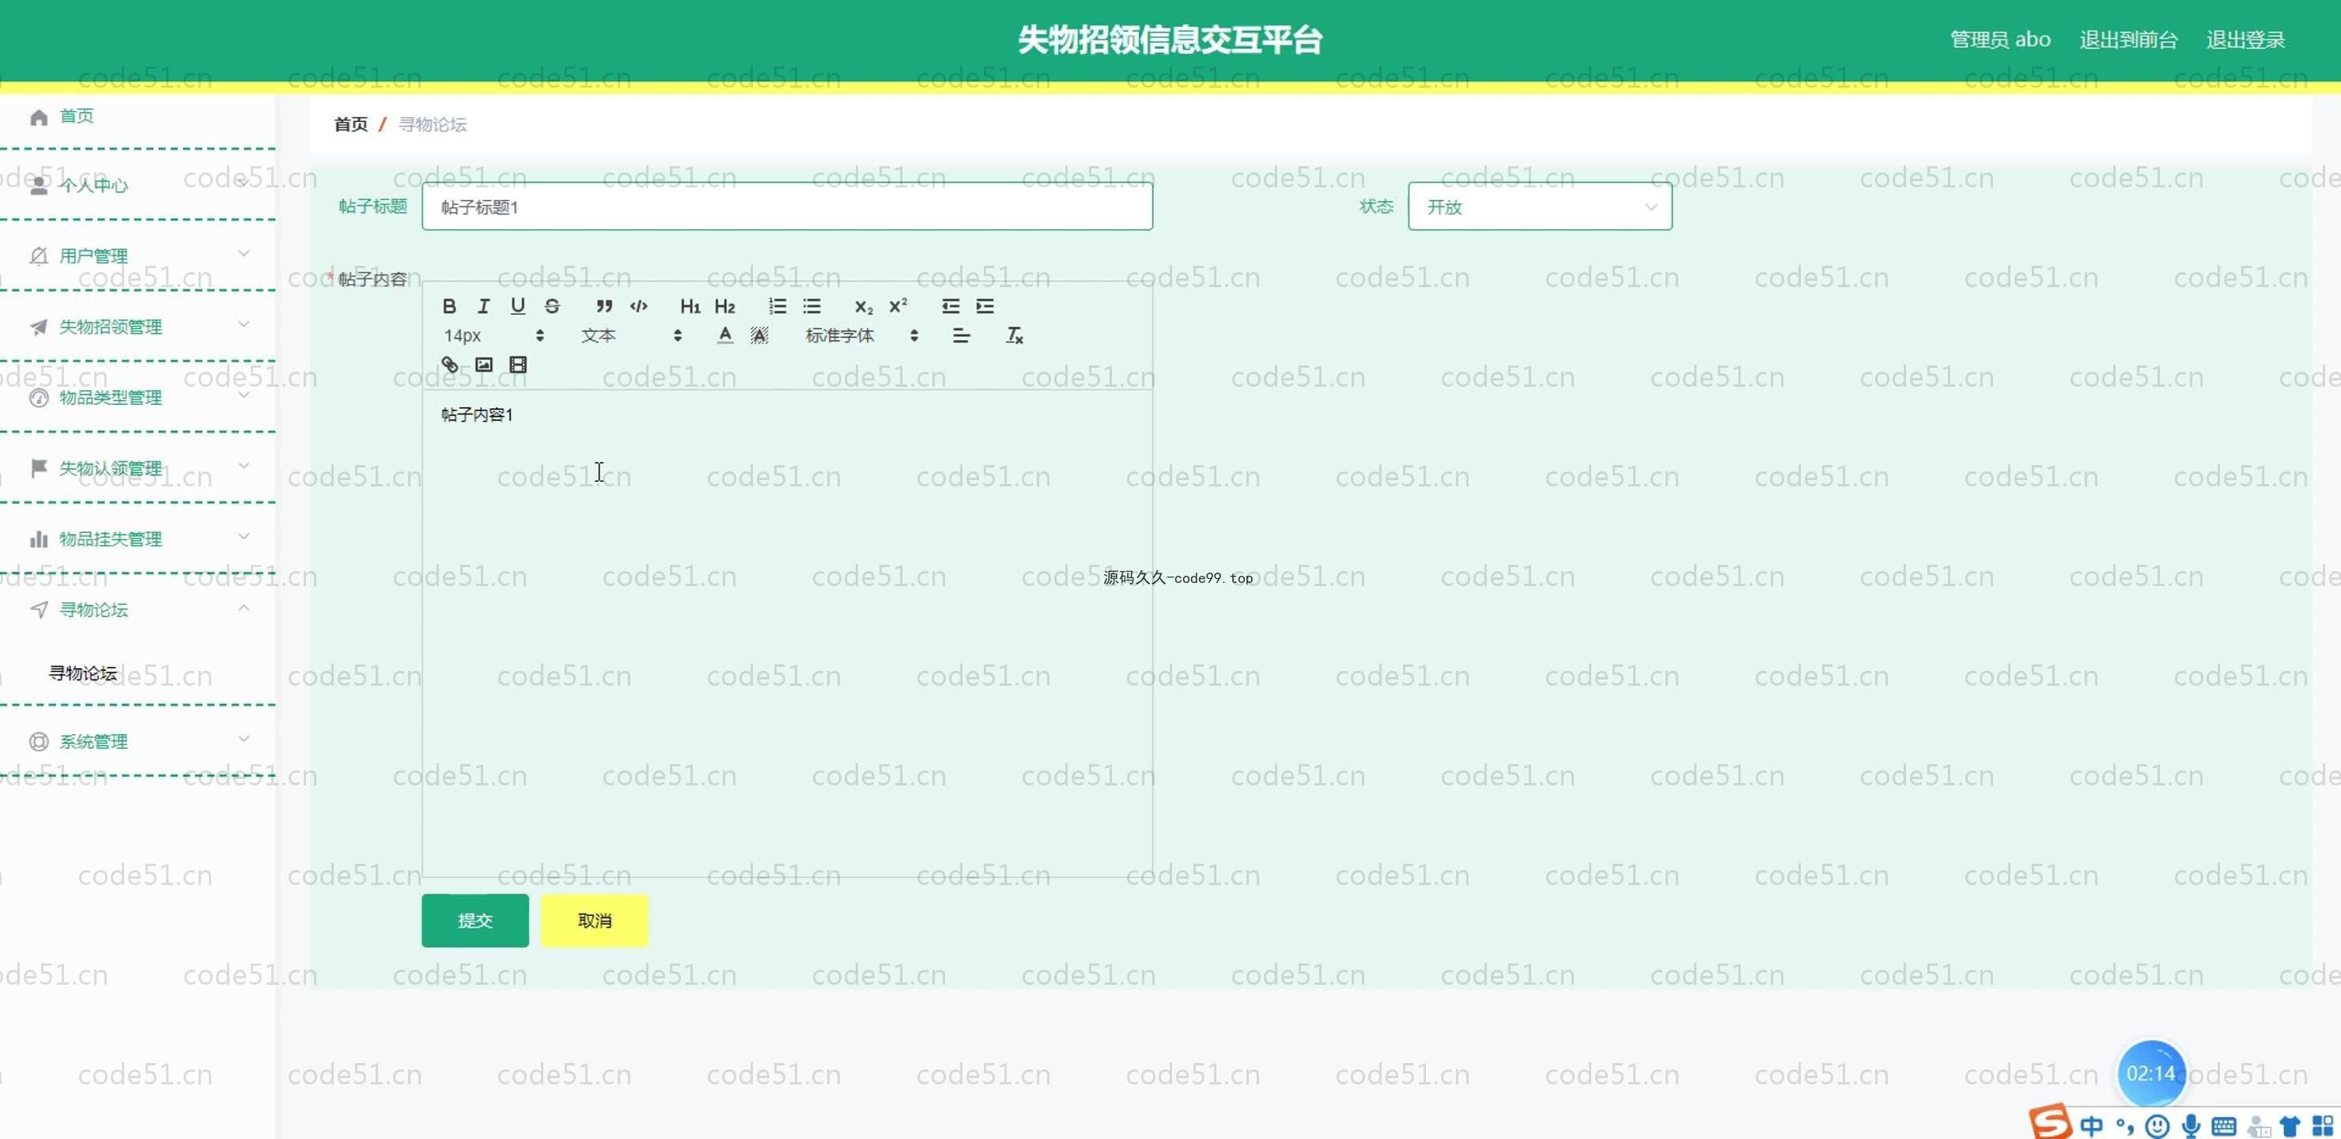Click the yellow 取消 cancel button

pyautogui.click(x=594, y=920)
